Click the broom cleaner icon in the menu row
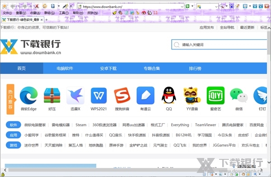271x177 pixels. pyautogui.click(x=138, y=13)
